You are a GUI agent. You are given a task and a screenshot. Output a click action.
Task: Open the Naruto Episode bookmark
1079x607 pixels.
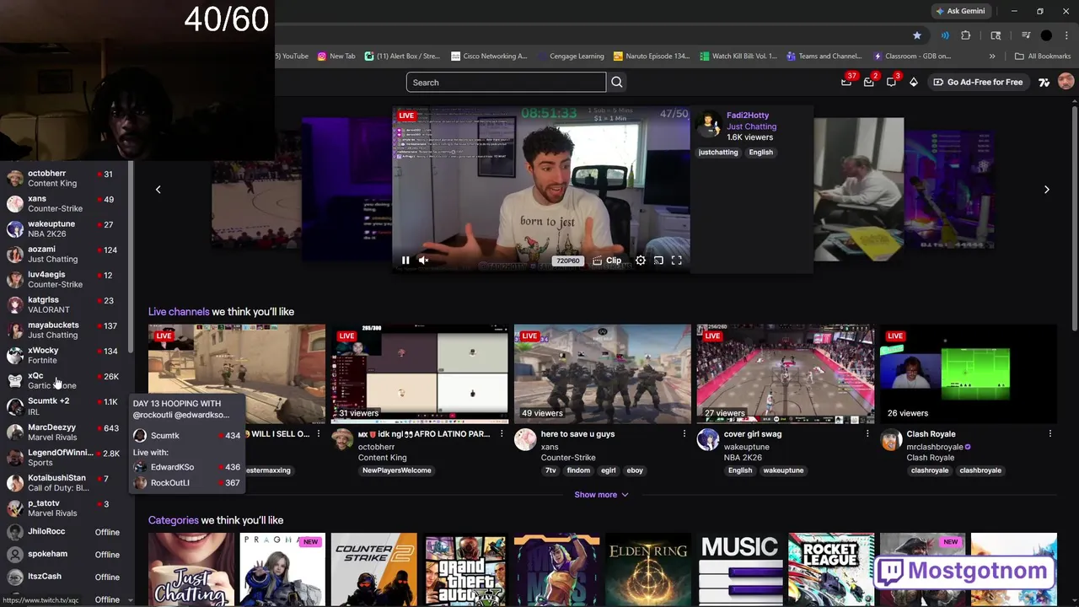pos(652,56)
